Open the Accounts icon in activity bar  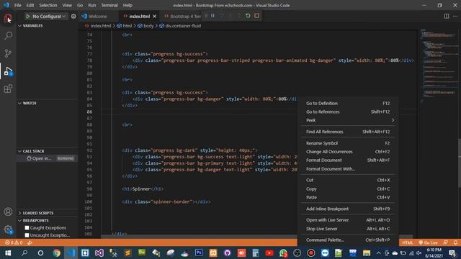click(x=8, y=212)
